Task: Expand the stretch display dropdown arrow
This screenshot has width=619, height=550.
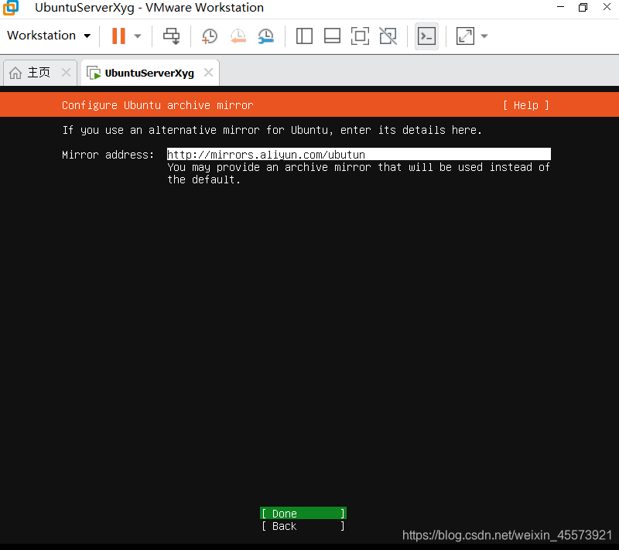Action: point(484,36)
